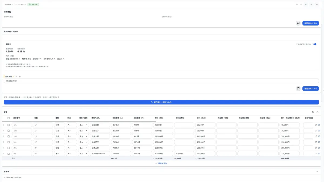Open 賃借人属性 dropdown for room 401
This screenshot has width=324, height=182.
[x=83, y=154]
